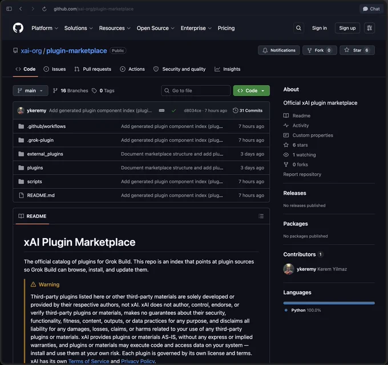The width and height of the screenshot is (388, 365).
Task: Expand the Solutions menu
Action: [78, 28]
